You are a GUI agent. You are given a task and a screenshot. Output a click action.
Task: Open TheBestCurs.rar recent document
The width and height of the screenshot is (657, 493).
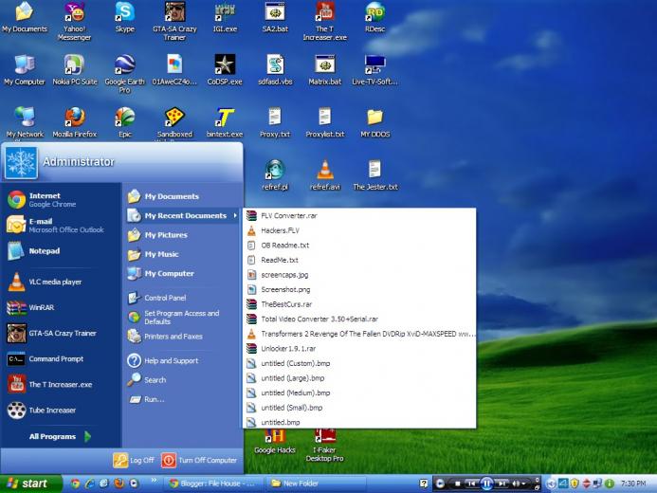click(x=359, y=304)
